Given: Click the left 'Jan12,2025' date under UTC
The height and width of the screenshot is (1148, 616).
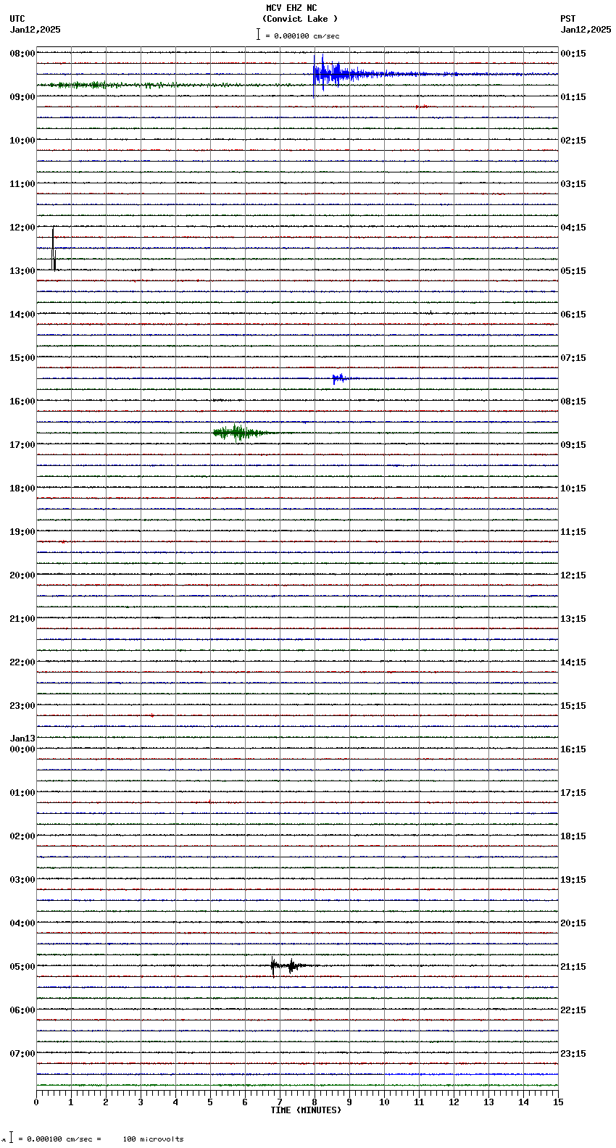Looking at the screenshot, I should pyautogui.click(x=36, y=30).
